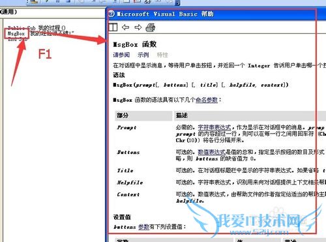Go back with the left arrow icon
326x242 pixels.
125,27
